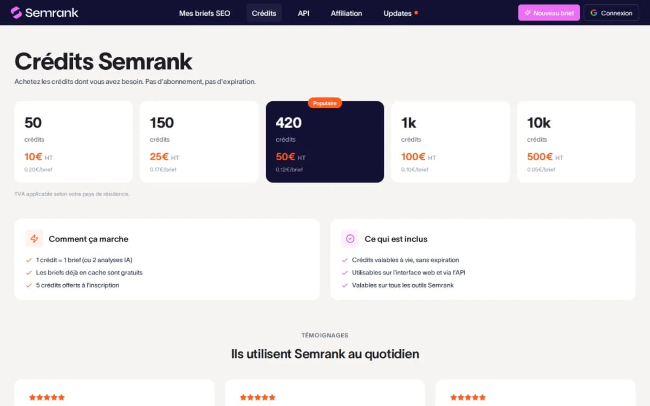Image resolution: width=650 pixels, height=406 pixels.
Task: Click the 100€ HT price
Action: point(419,157)
